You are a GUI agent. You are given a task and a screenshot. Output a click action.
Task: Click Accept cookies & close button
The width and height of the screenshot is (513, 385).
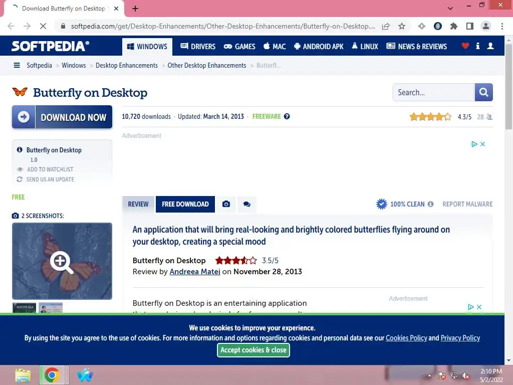253,350
